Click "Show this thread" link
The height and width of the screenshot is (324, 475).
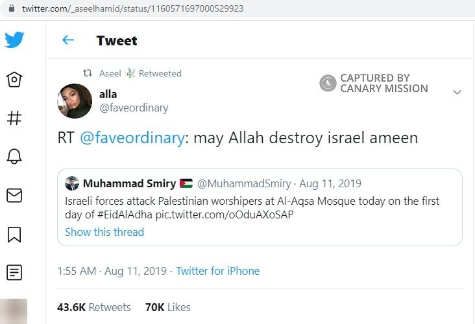[x=104, y=232]
